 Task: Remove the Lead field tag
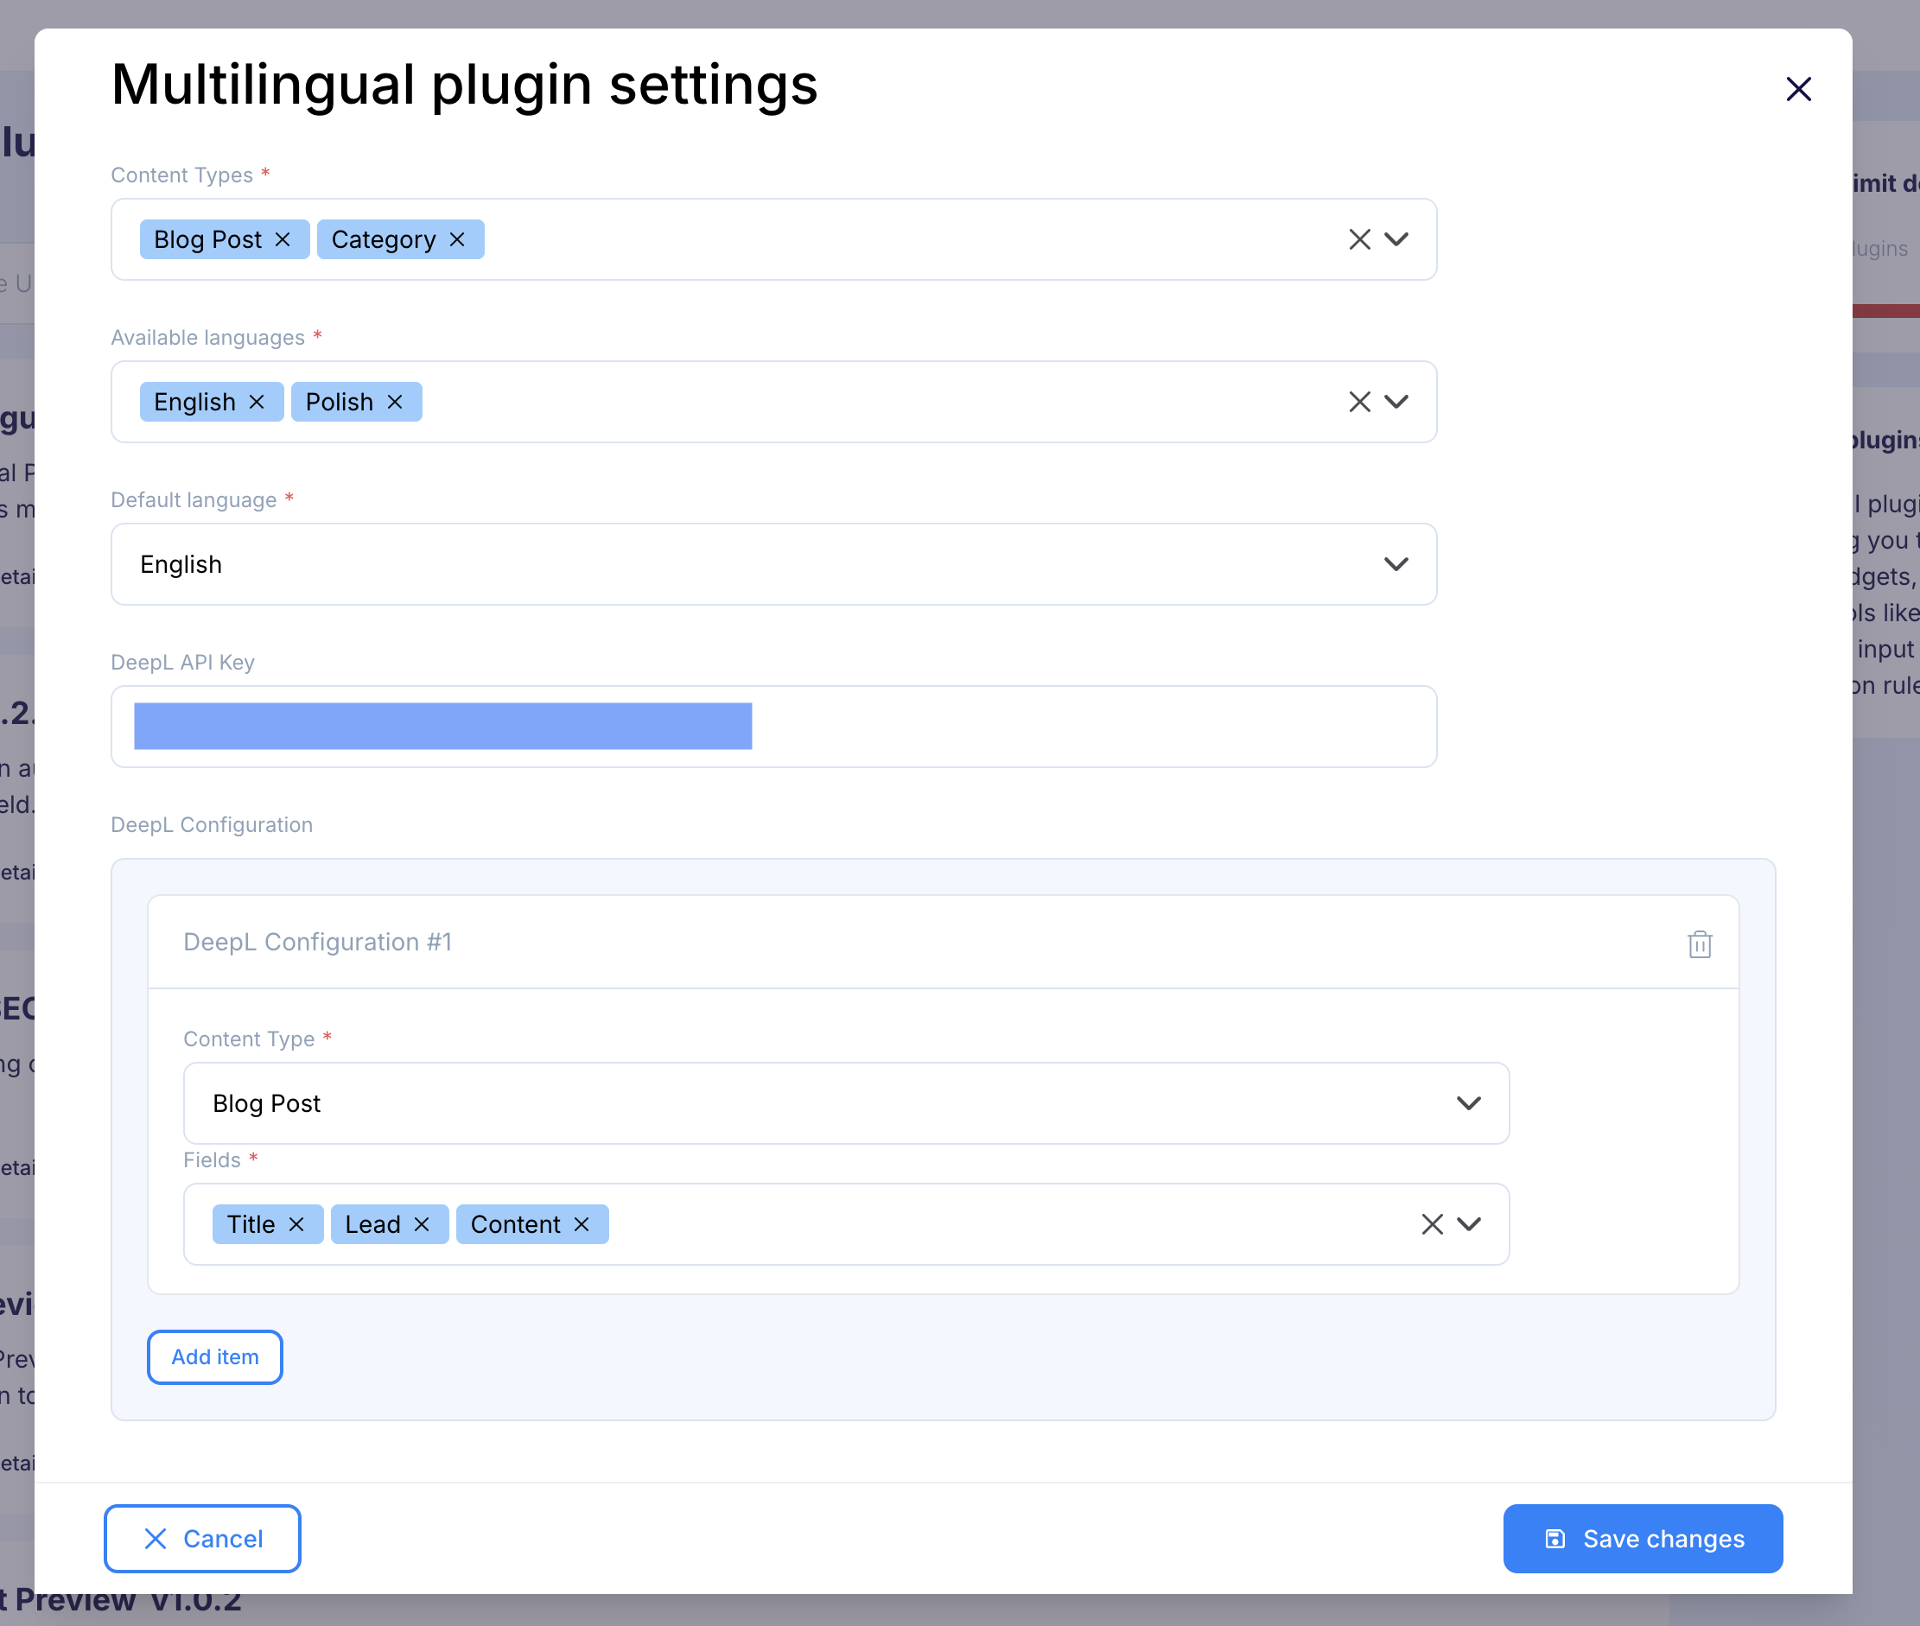(x=423, y=1224)
